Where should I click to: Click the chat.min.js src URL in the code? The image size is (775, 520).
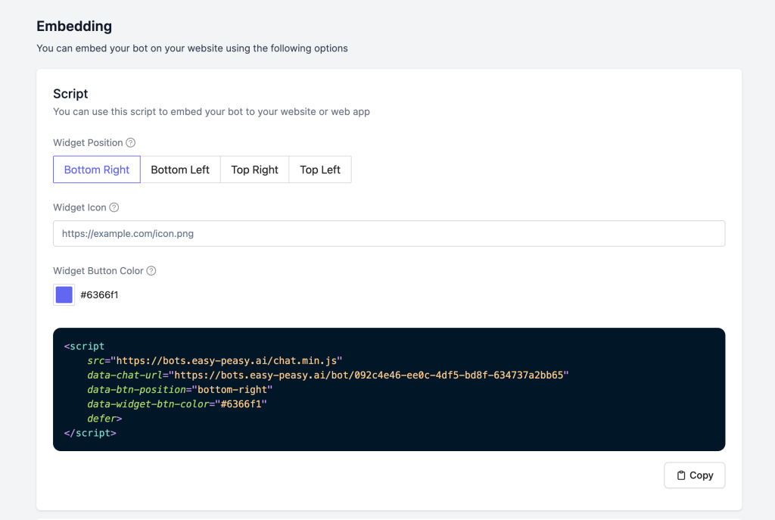(227, 360)
